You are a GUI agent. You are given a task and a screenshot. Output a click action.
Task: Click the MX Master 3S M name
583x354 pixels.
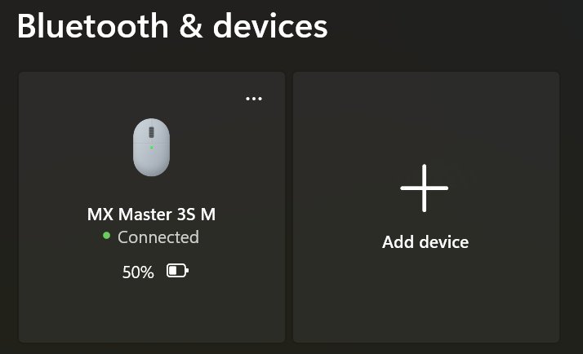click(151, 215)
